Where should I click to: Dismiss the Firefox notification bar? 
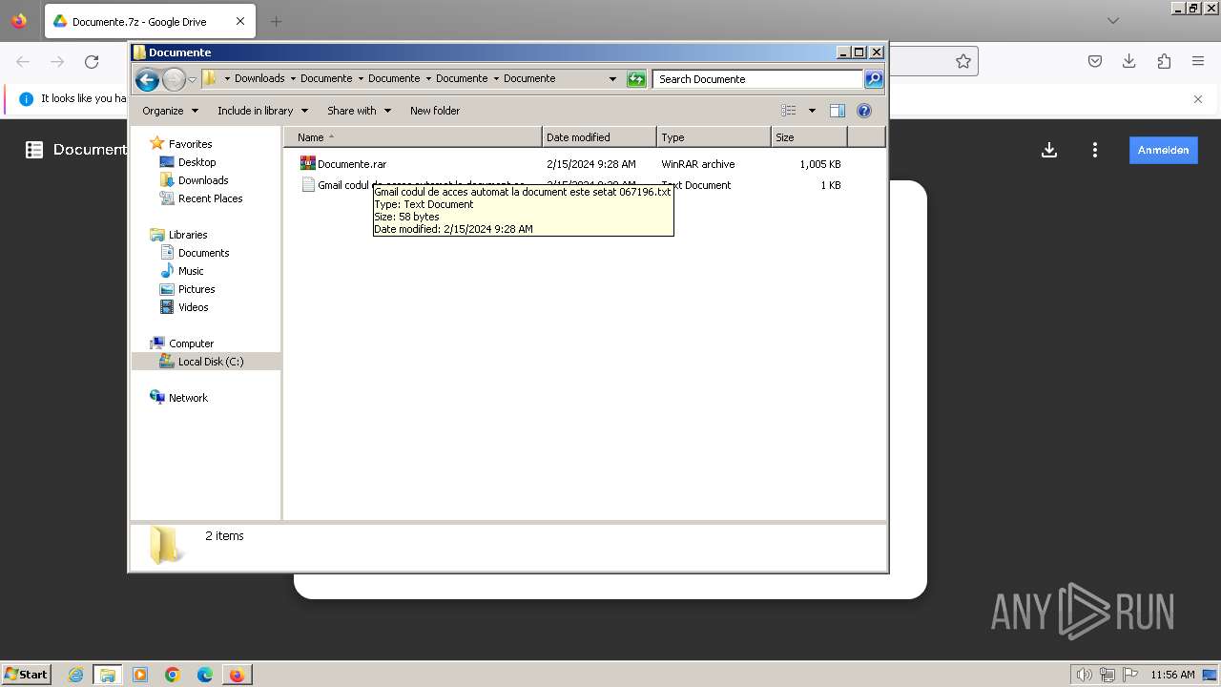pos(1198,99)
